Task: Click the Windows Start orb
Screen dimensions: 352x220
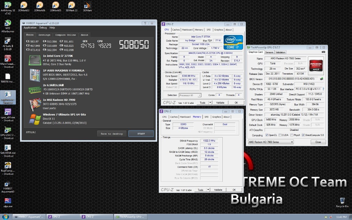Action: tap(5, 217)
